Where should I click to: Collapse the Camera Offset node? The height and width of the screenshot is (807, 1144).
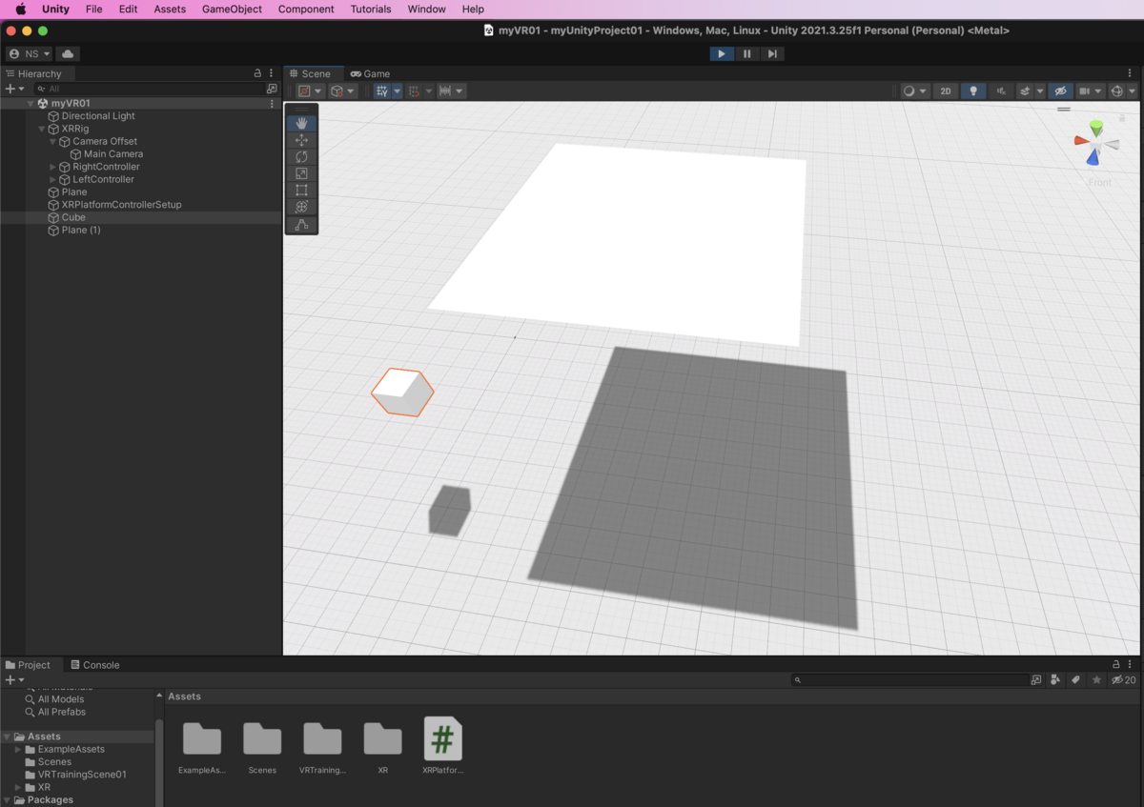(x=52, y=141)
